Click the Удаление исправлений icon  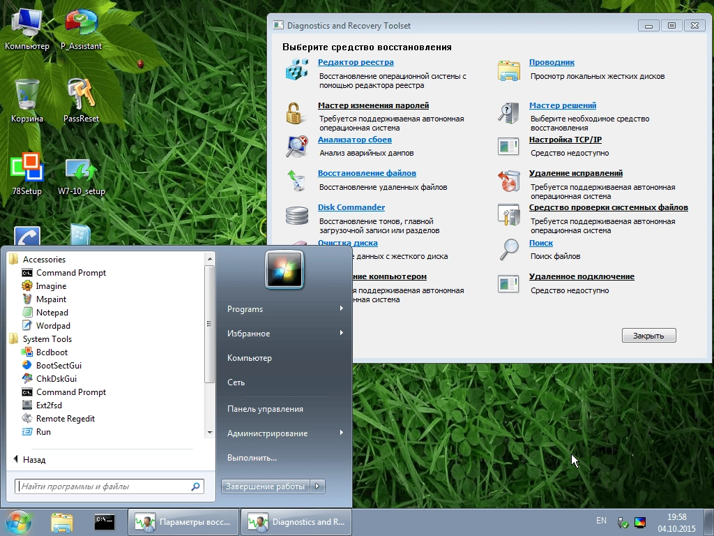508,181
